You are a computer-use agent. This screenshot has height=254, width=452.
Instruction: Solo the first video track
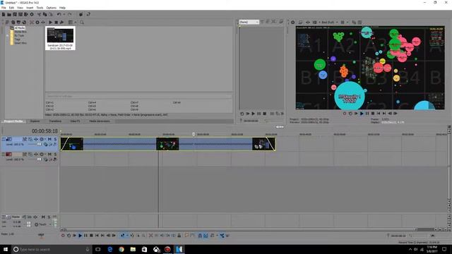point(55,139)
